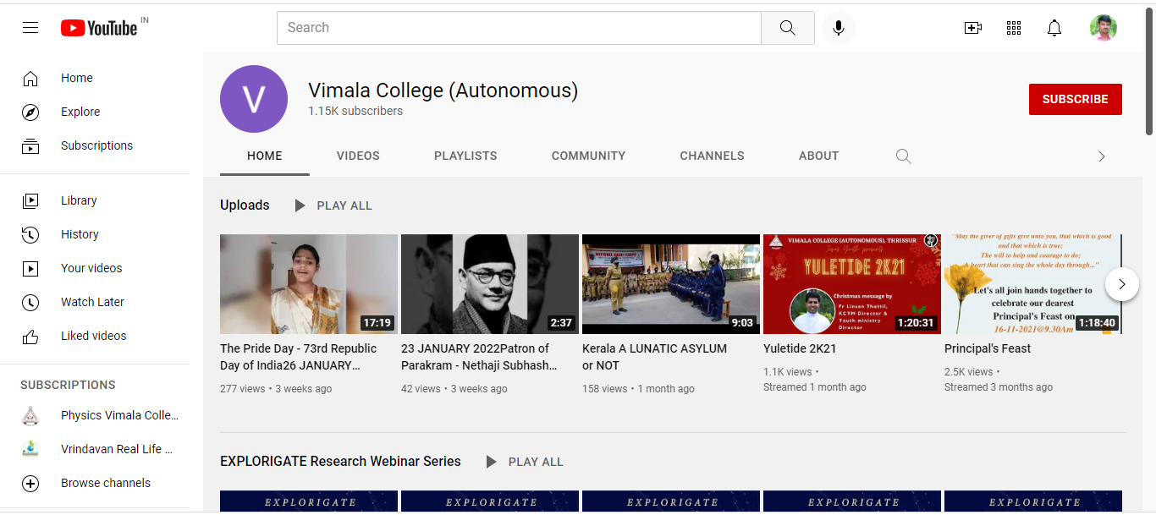Open the notifications bell
The width and height of the screenshot is (1156, 515).
[x=1054, y=28]
